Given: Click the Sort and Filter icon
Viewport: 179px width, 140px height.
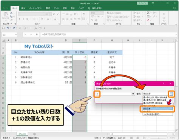Looking at the screenshot, I should coord(154,13).
